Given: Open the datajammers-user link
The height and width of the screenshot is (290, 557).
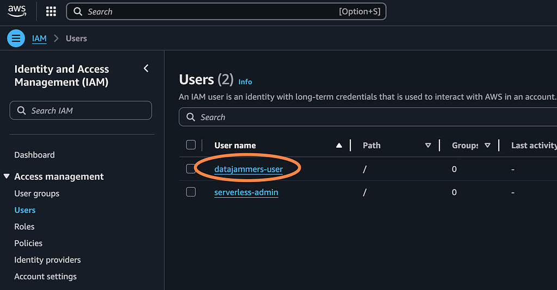Looking at the screenshot, I should coord(249,169).
